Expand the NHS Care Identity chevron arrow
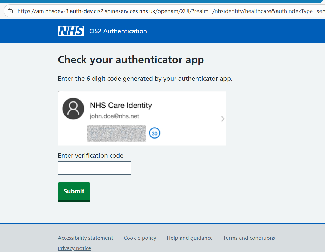325x252 pixels. click(223, 119)
